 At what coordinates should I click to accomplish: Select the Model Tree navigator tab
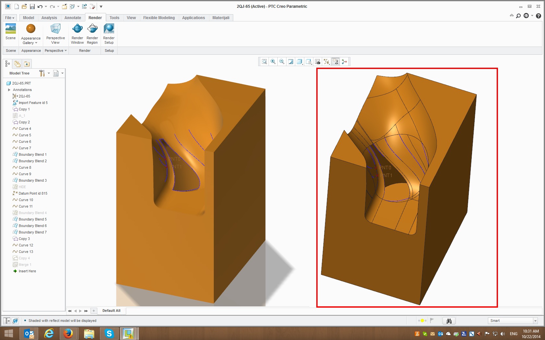(x=7, y=64)
